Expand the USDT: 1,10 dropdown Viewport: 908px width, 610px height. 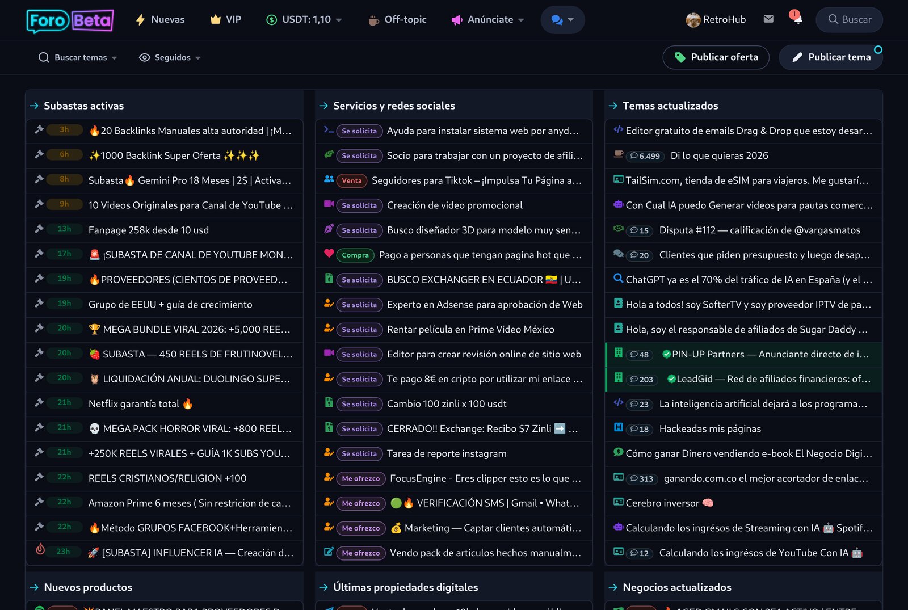click(x=304, y=20)
